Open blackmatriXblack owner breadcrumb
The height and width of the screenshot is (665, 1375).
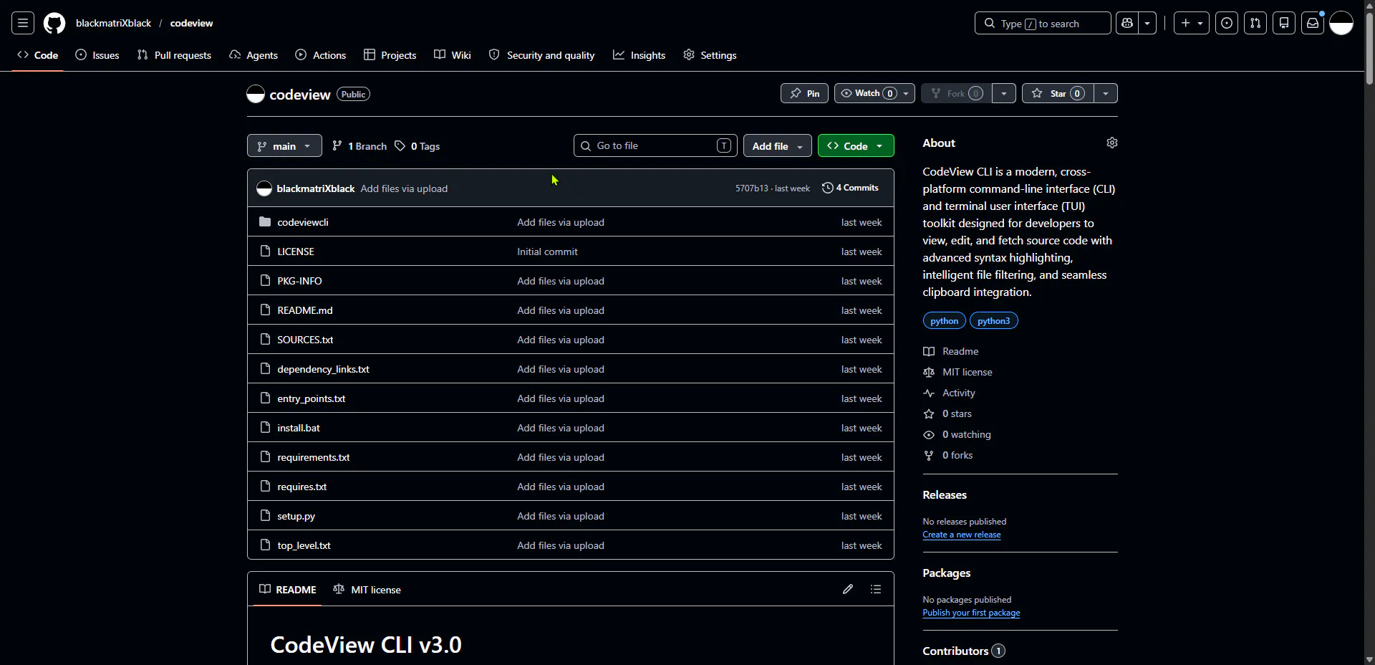pos(113,23)
